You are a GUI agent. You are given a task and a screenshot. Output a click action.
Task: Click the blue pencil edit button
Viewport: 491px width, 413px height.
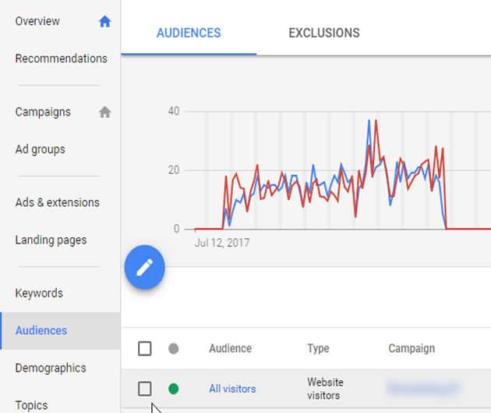pos(144,268)
